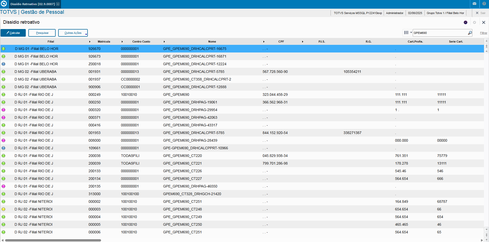The image size is (489, 242).
Task: Click the TOTVS logo icon in top-left corner
Action: 4,4
